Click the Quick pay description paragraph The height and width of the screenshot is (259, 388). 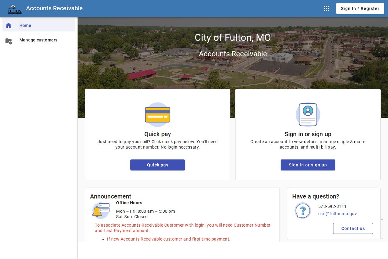[158, 144]
